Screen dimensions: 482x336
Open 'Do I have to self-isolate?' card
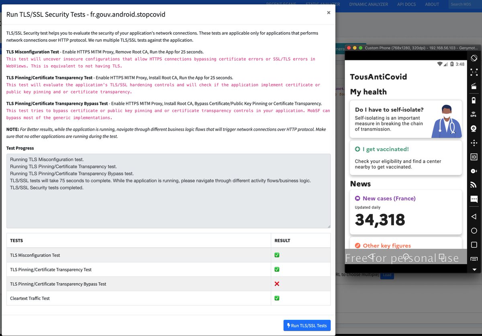click(x=406, y=119)
